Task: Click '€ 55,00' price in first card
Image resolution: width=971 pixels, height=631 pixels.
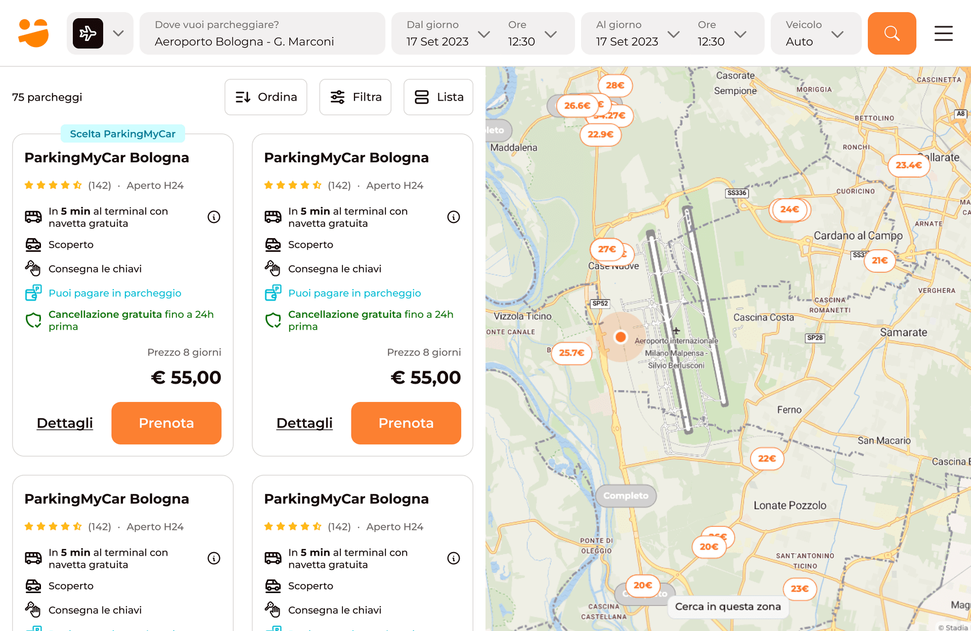Action: [186, 378]
